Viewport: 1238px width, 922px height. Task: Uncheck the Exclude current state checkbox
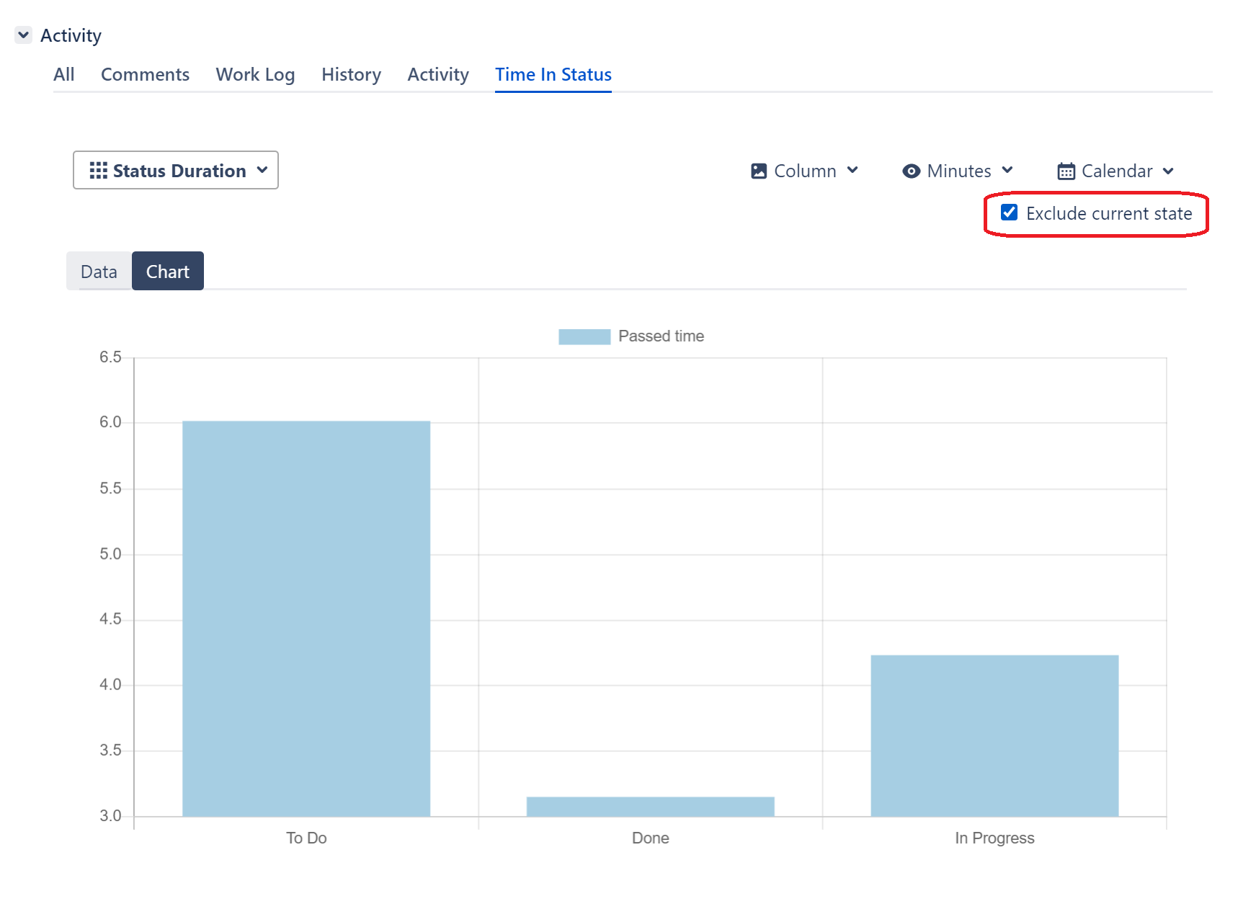tap(1009, 212)
